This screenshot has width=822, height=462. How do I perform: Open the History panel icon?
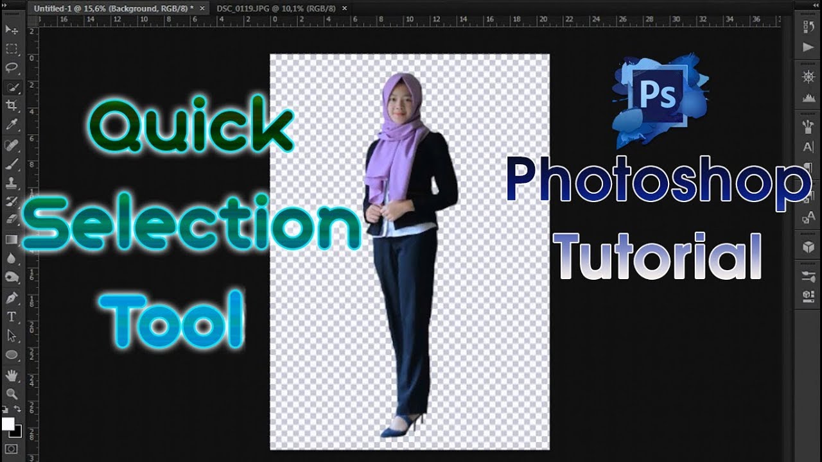809,28
